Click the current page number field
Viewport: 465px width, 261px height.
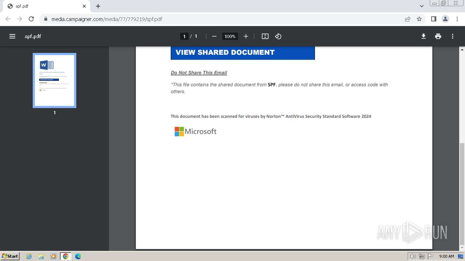[x=184, y=36]
